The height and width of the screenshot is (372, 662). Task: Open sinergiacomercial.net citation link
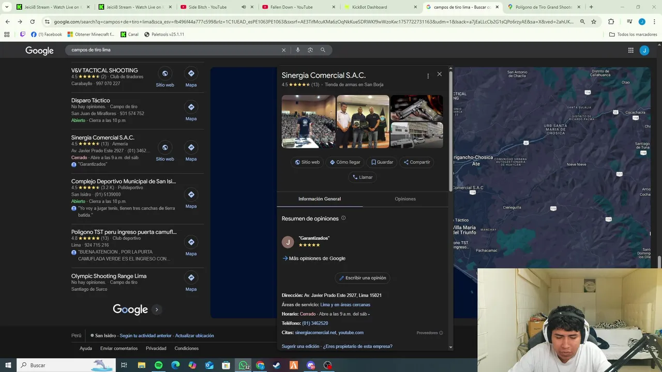pyautogui.click(x=315, y=333)
